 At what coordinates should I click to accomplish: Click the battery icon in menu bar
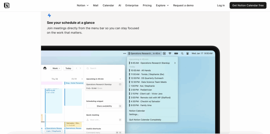pyautogui.click(x=176, y=54)
